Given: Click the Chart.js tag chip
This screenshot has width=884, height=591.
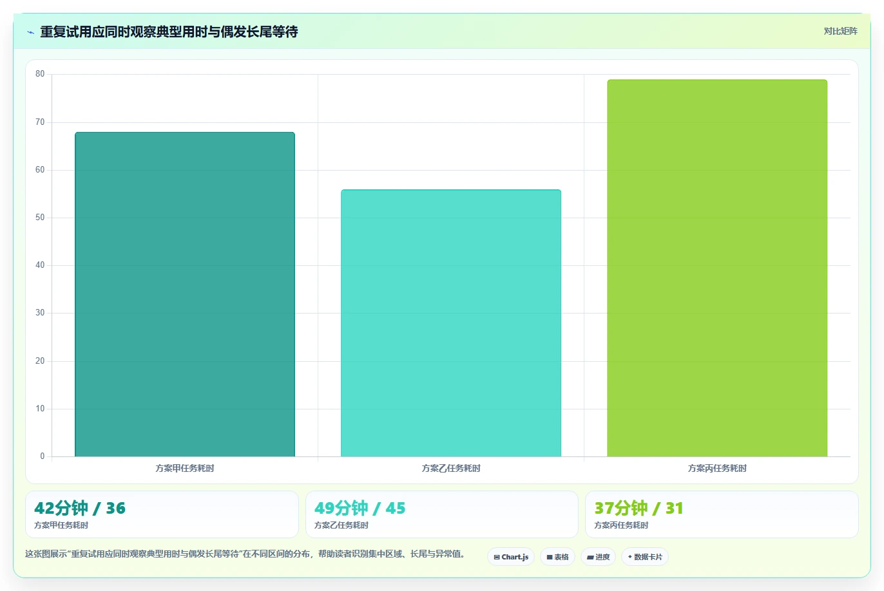Looking at the screenshot, I should tap(511, 557).
